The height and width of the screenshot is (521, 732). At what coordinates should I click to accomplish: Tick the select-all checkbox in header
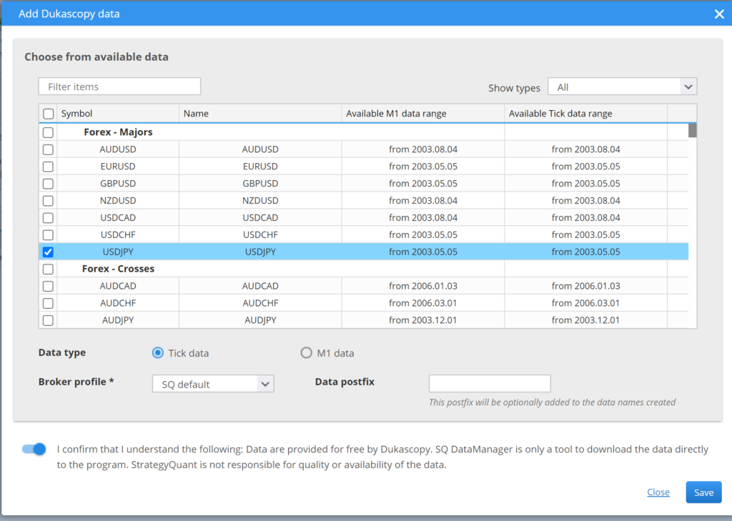click(x=48, y=114)
